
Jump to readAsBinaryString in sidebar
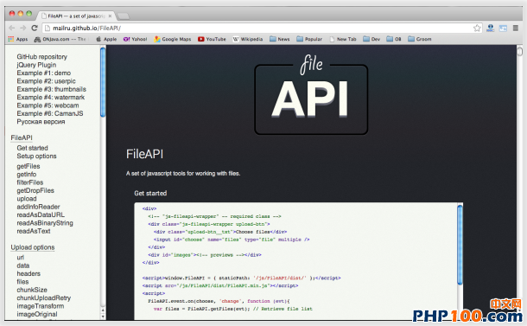point(45,223)
